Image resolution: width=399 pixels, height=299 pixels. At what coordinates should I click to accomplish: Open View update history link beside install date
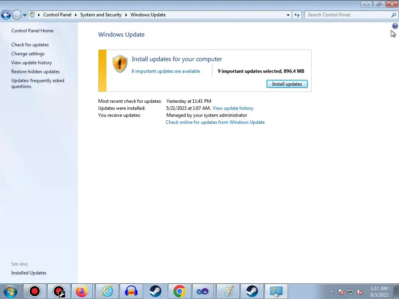[233, 108]
